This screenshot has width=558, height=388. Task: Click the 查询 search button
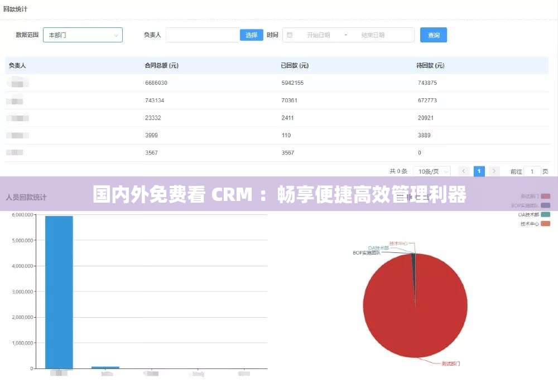[x=434, y=35]
